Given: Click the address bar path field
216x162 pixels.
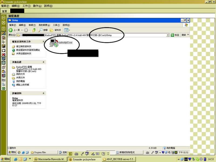Looking at the screenshot, I should pyautogui.click(x=93, y=35).
